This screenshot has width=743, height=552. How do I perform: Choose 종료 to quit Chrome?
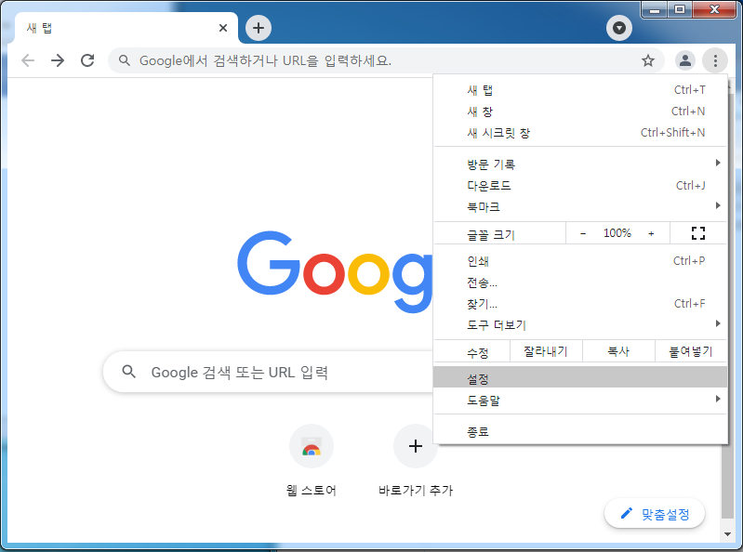580,431
